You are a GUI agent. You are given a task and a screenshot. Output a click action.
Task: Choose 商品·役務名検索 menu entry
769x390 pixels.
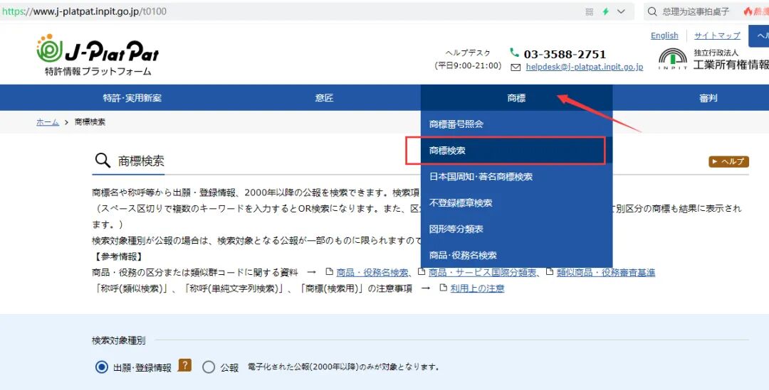(516, 256)
